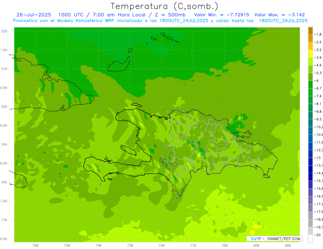Click '1800UTC_26JUL2025' valid-until time text
Screen dimensions: 323x249
(283, 21)
